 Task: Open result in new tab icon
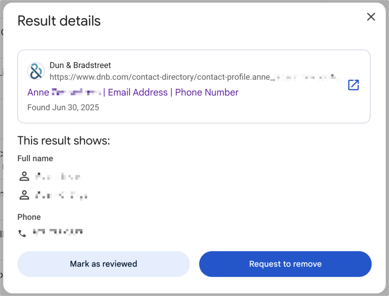[353, 85]
